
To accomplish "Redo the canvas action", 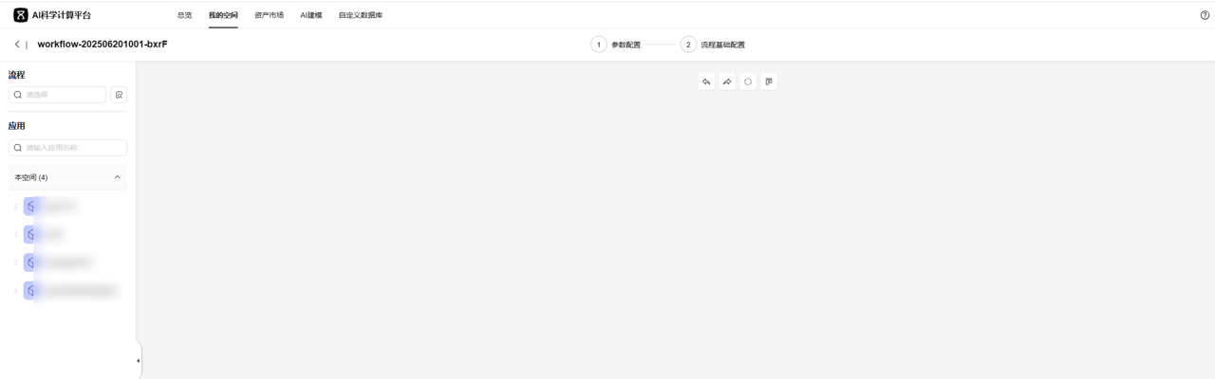I will [x=727, y=81].
